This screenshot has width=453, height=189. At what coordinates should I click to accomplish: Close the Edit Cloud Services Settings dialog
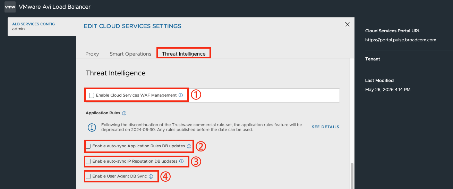(x=347, y=24)
